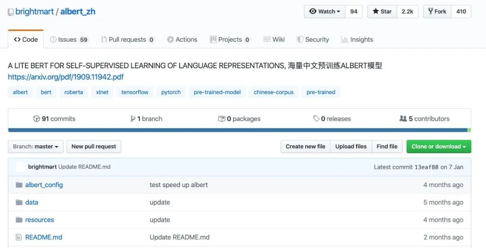
Task: Fork this repository
Action: click(437, 11)
